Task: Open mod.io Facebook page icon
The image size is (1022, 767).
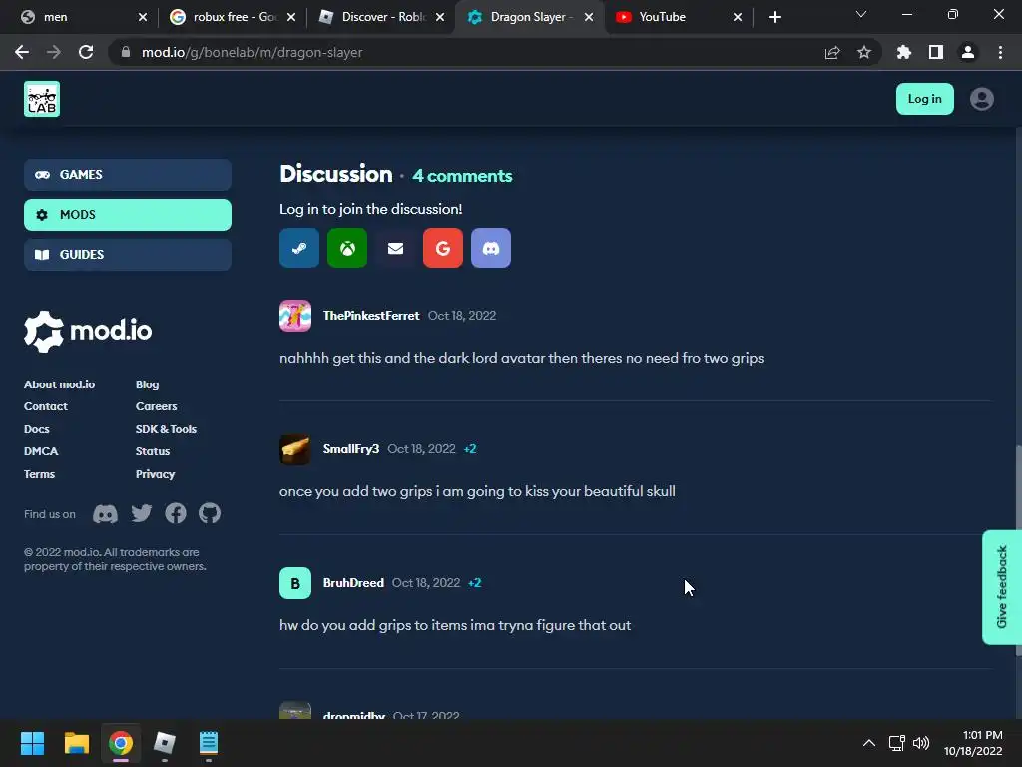Action: coord(176,514)
